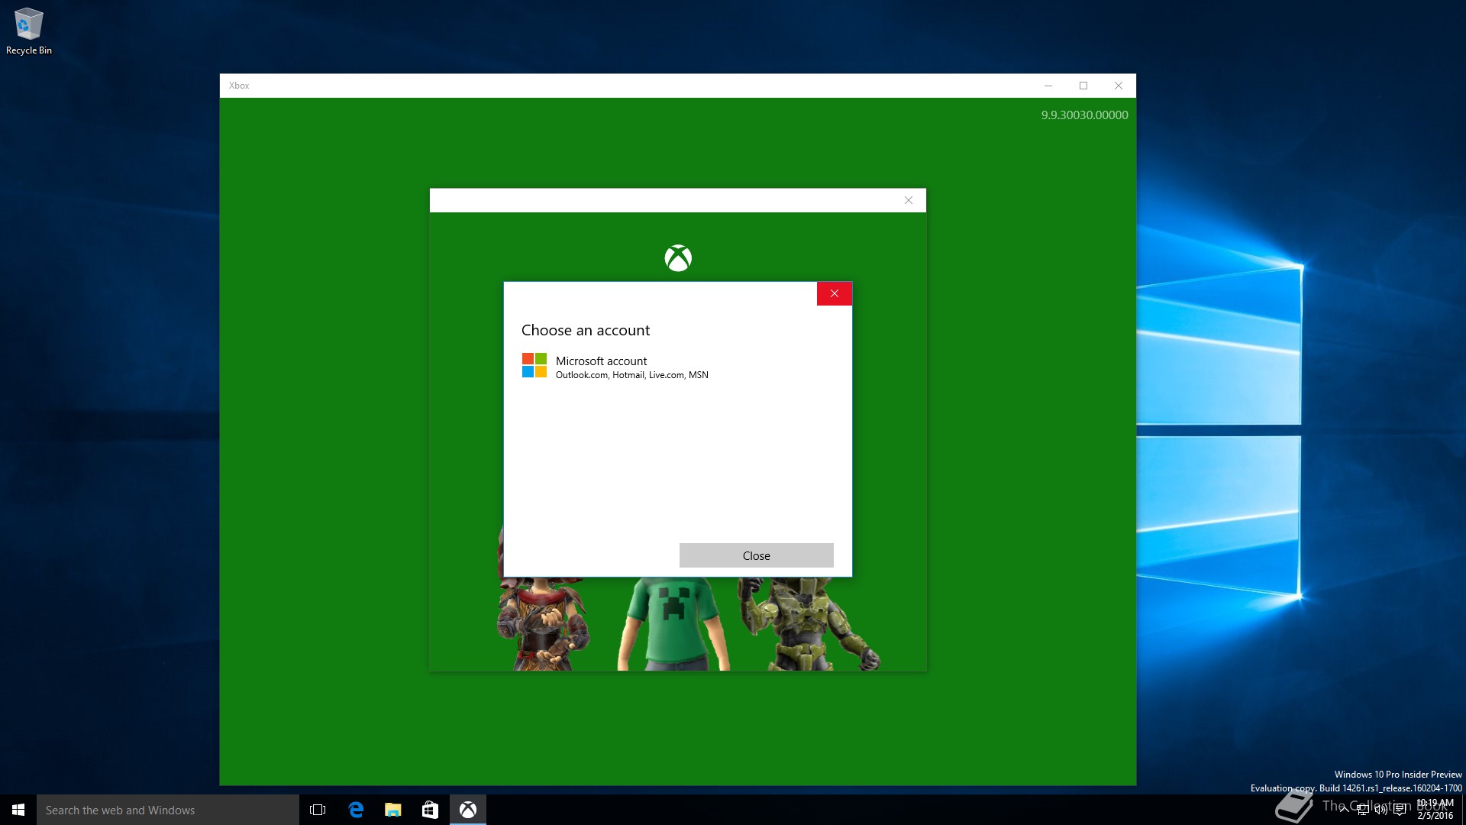Open the Windows Start menu
The width and height of the screenshot is (1466, 825).
coord(18,810)
